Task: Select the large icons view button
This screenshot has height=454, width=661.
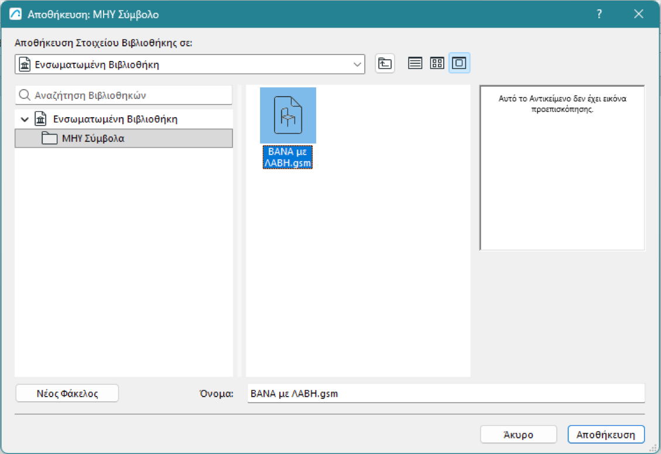Action: (459, 63)
